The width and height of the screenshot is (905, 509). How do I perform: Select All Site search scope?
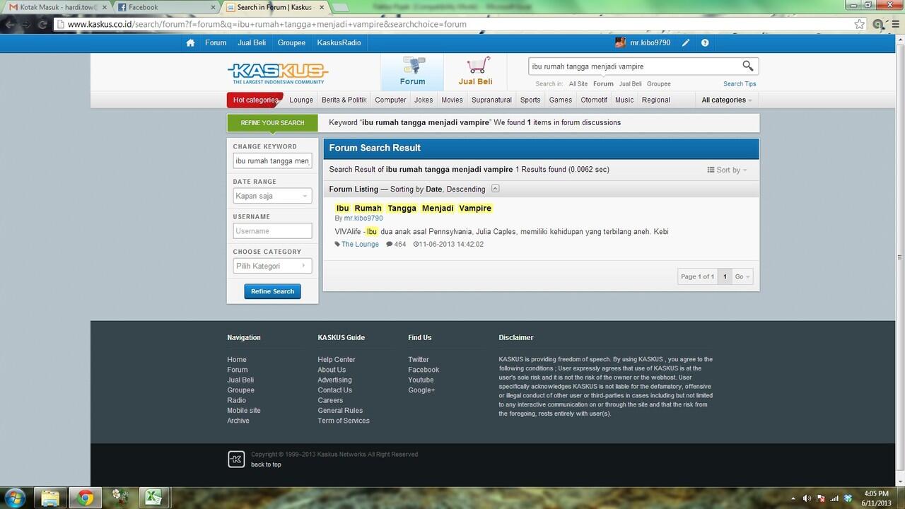coord(578,84)
